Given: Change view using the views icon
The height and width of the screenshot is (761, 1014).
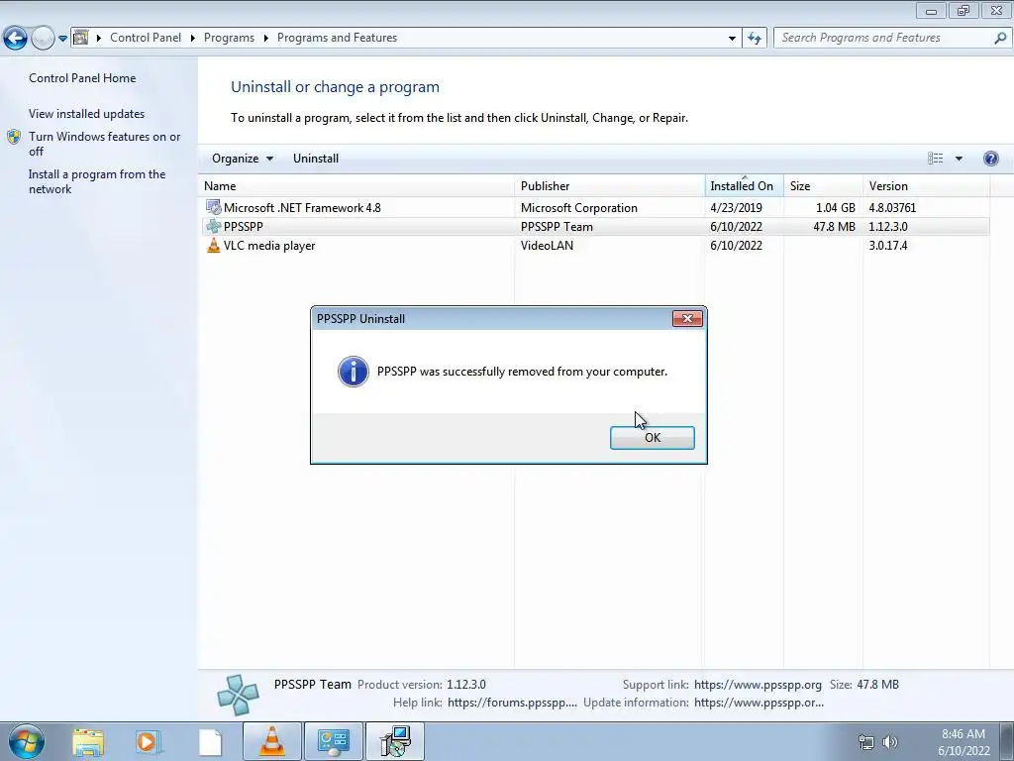Looking at the screenshot, I should click(935, 159).
